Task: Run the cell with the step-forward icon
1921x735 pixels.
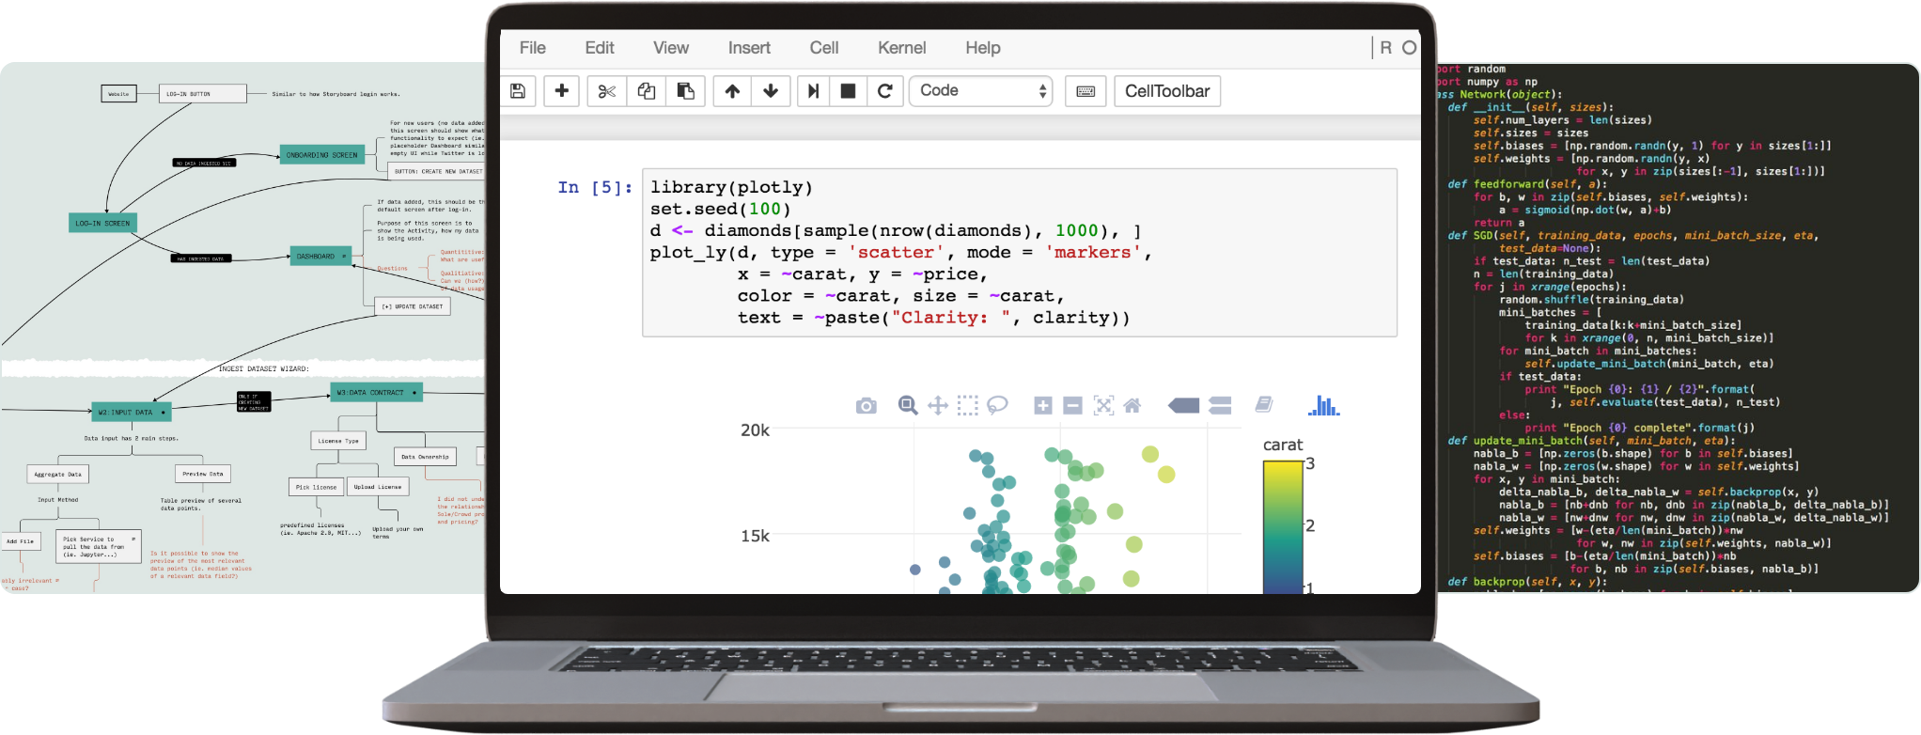Action: [814, 91]
